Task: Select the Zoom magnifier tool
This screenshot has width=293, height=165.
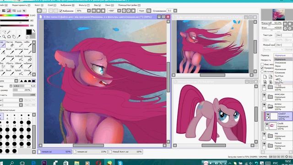Action: [x=4, y=37]
